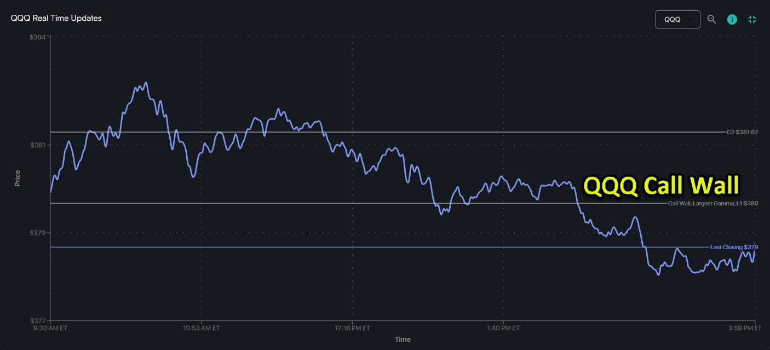The height and width of the screenshot is (350, 770).
Task: Click the vertical Price axis title
Action: point(17,178)
